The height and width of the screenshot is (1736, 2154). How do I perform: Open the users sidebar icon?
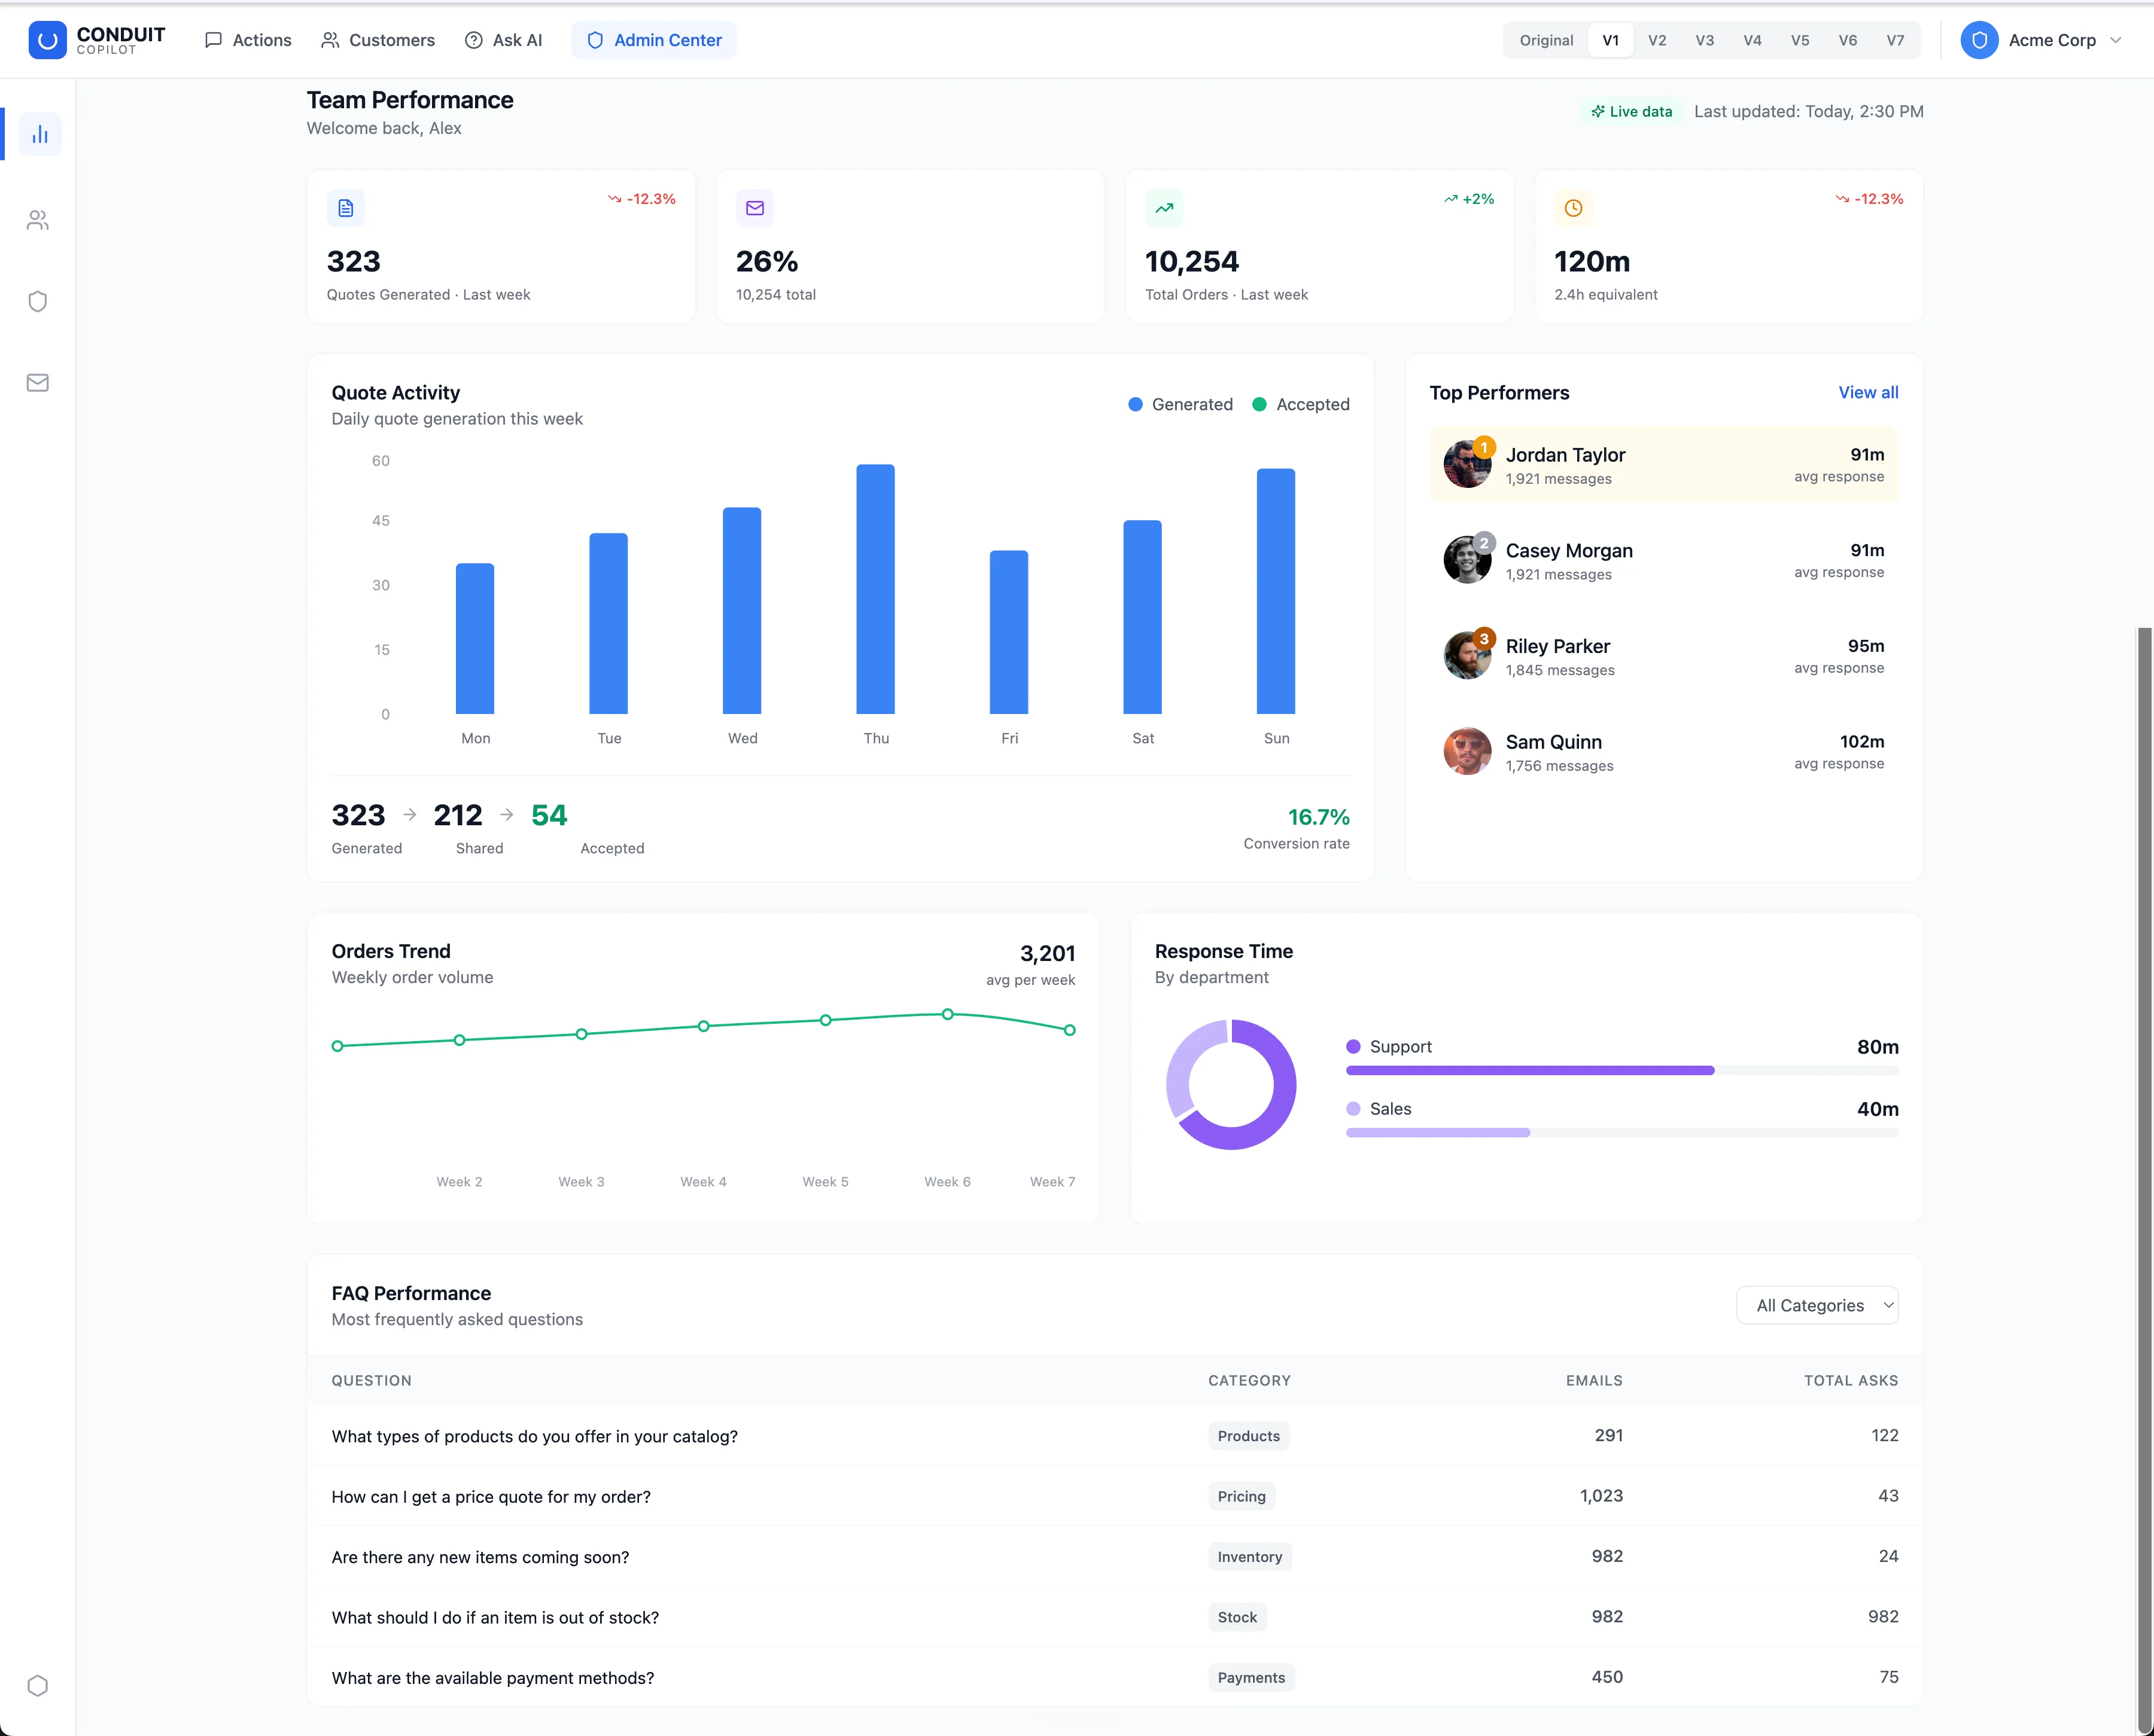(x=38, y=220)
